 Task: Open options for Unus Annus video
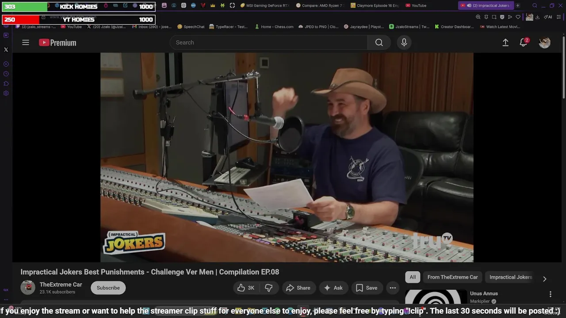[551, 294]
